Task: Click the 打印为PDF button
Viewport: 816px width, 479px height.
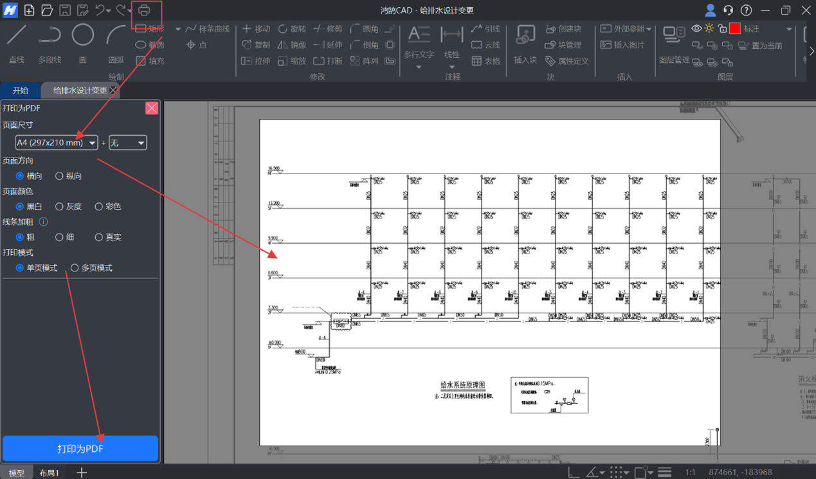Action: tap(80, 449)
